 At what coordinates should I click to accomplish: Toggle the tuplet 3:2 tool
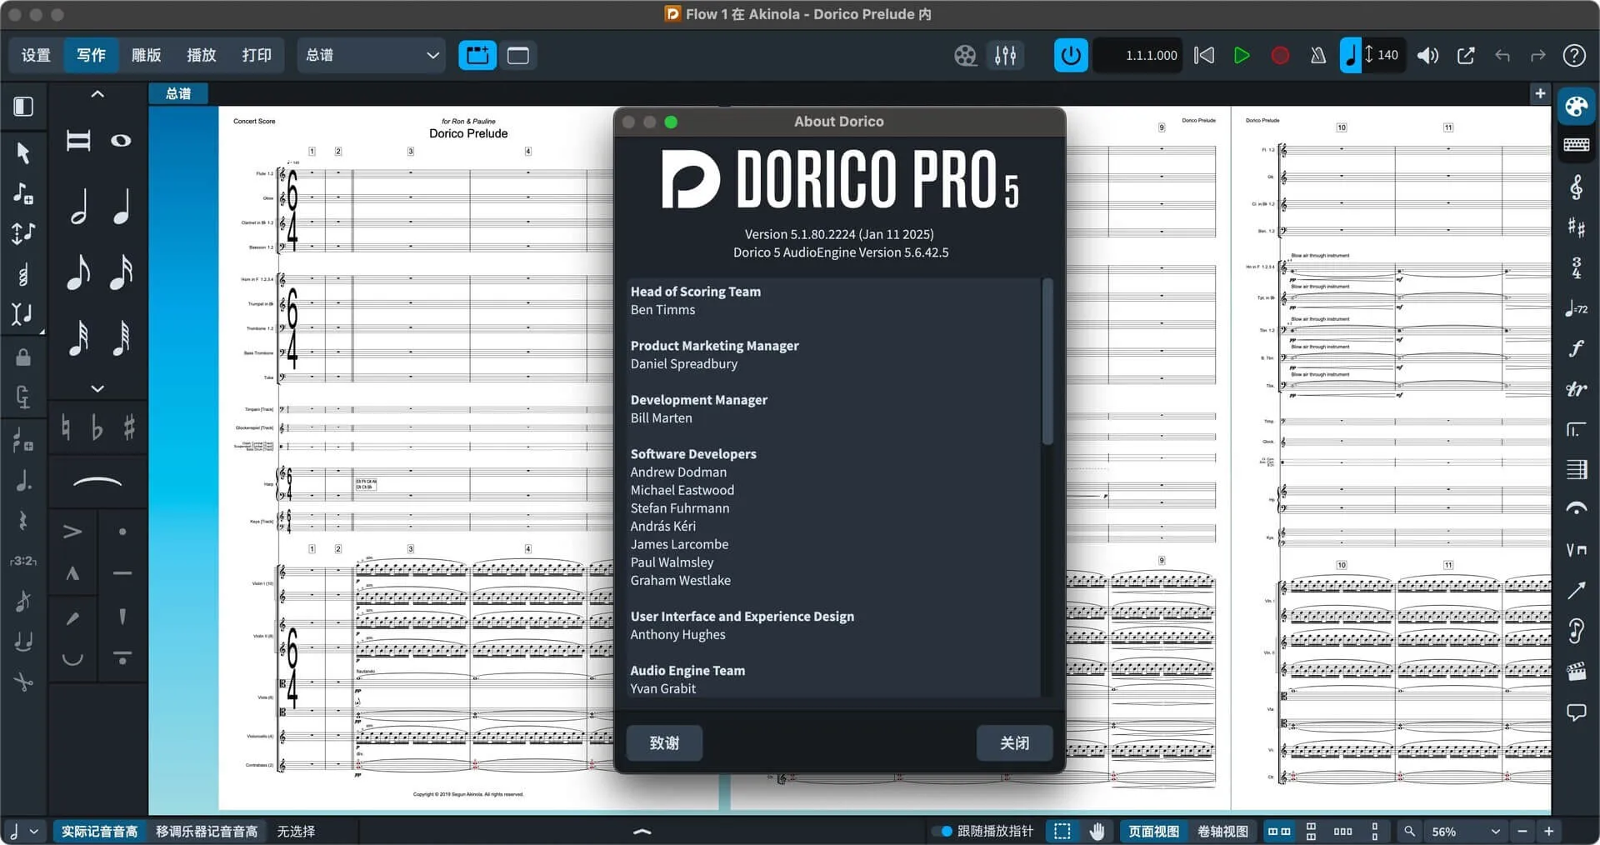pyautogui.click(x=23, y=561)
